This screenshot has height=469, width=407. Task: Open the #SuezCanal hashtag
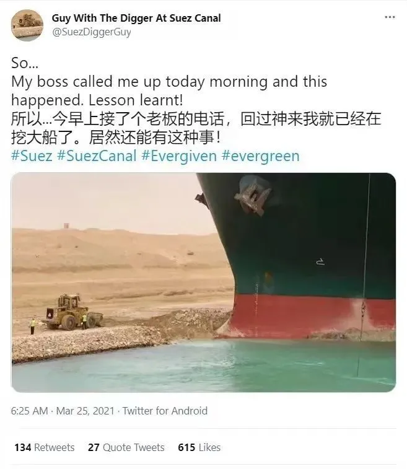pyautogui.click(x=97, y=156)
